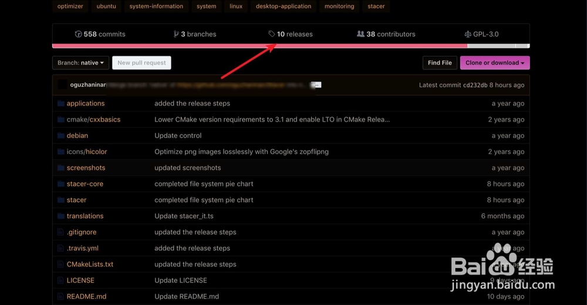Click the branches fork icon

[x=176, y=34]
